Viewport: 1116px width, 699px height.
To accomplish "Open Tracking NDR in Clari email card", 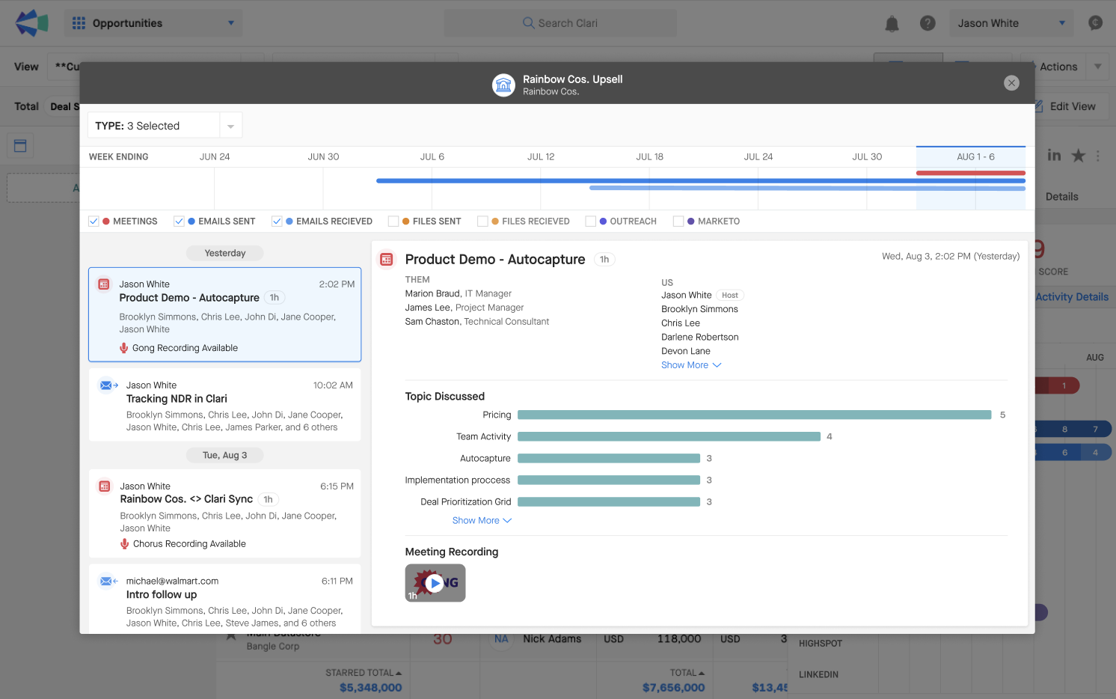I will tap(224, 405).
